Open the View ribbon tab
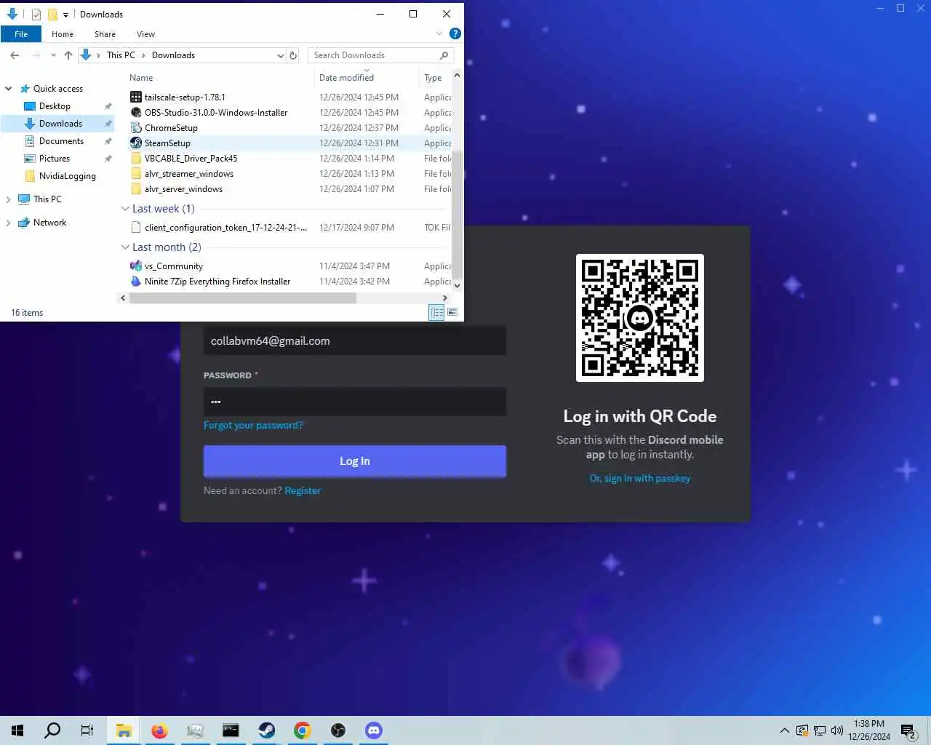The image size is (931, 745). pos(145,34)
